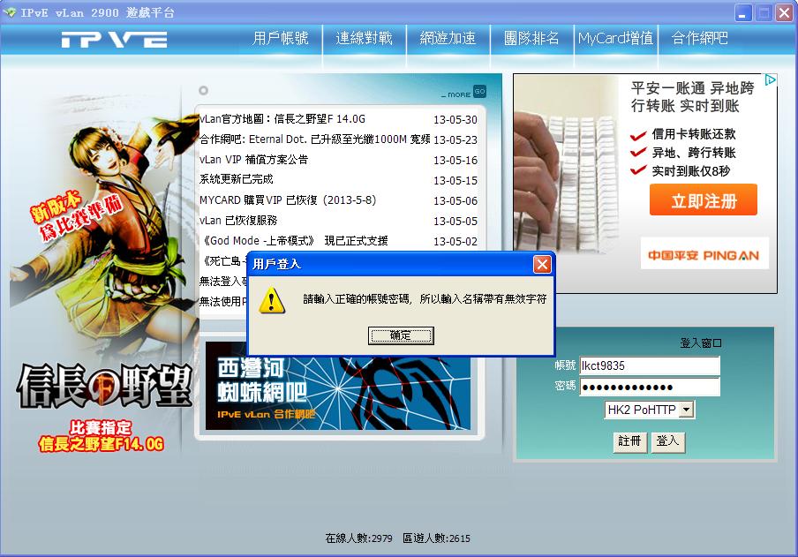Open news about Eternal Dot. 光纖1000M upgrade

coord(314,139)
